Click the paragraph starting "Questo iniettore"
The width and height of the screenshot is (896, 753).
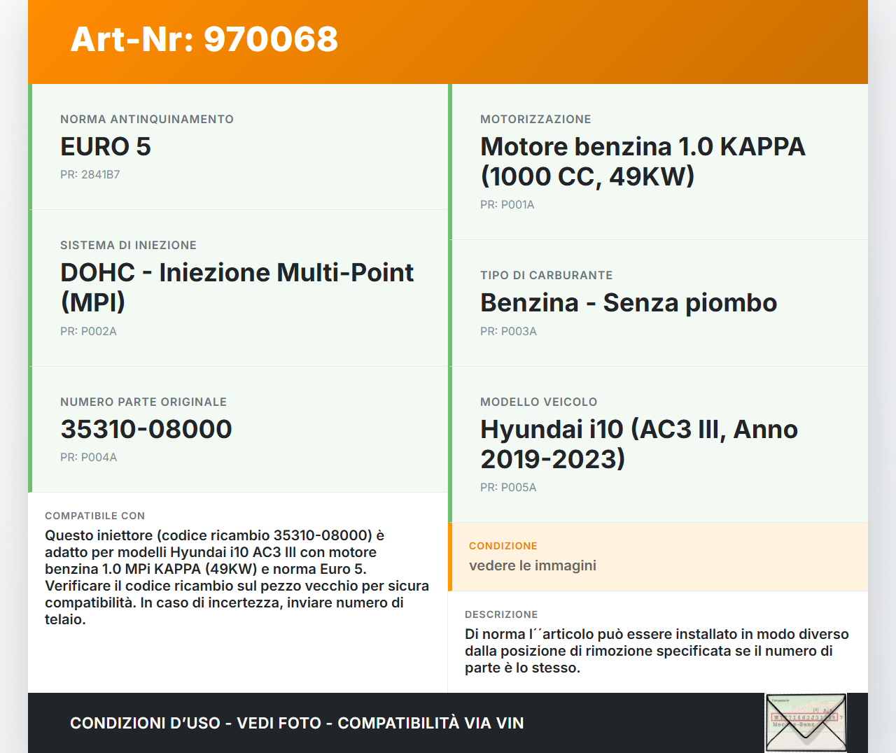[x=237, y=577]
